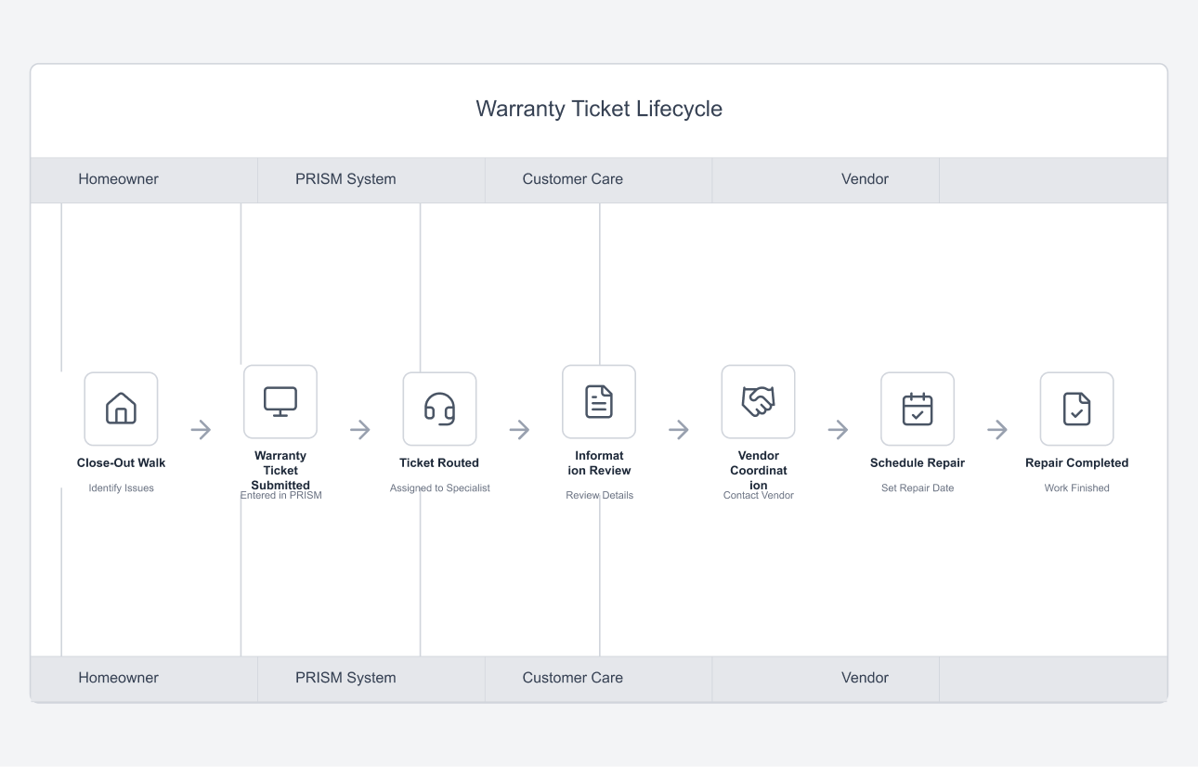Open the document icon for Information Review
This screenshot has height=767, width=1198.
click(x=599, y=401)
